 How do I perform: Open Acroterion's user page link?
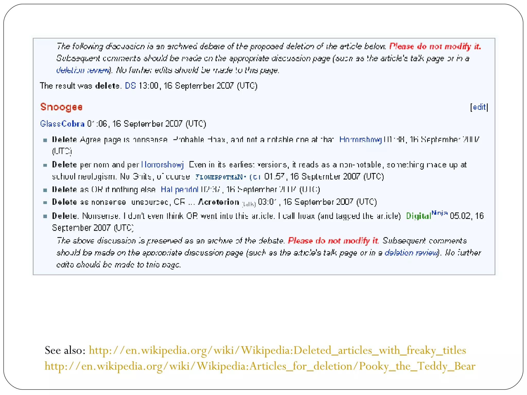218,202
